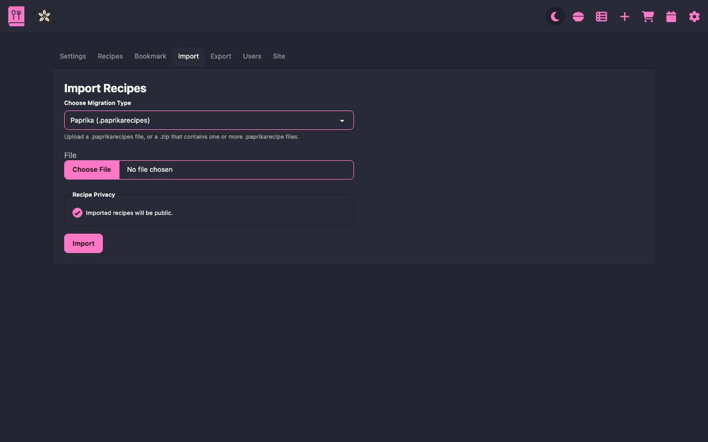Toggle dark mode moon icon
The image size is (708, 442).
[x=555, y=17]
